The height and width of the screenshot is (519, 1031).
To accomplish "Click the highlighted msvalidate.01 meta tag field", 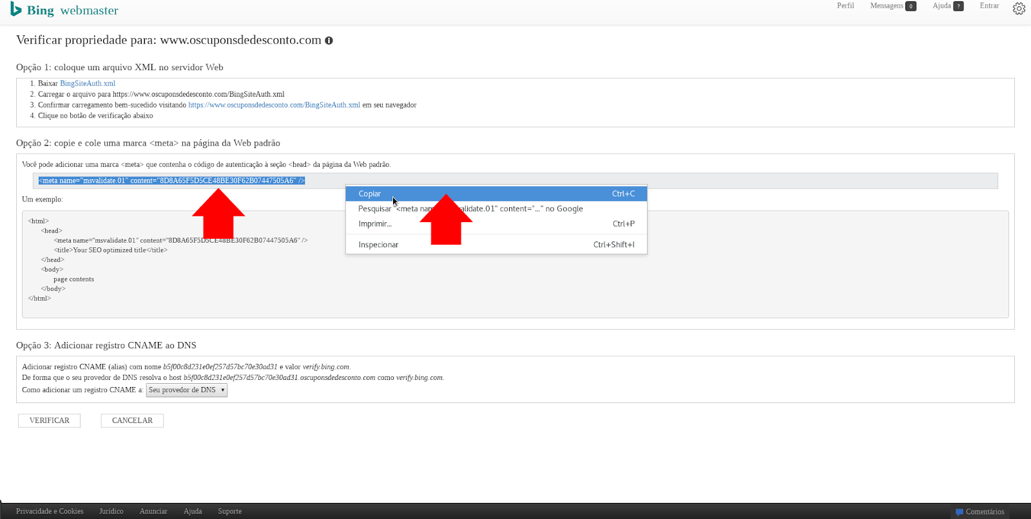I will click(515, 181).
